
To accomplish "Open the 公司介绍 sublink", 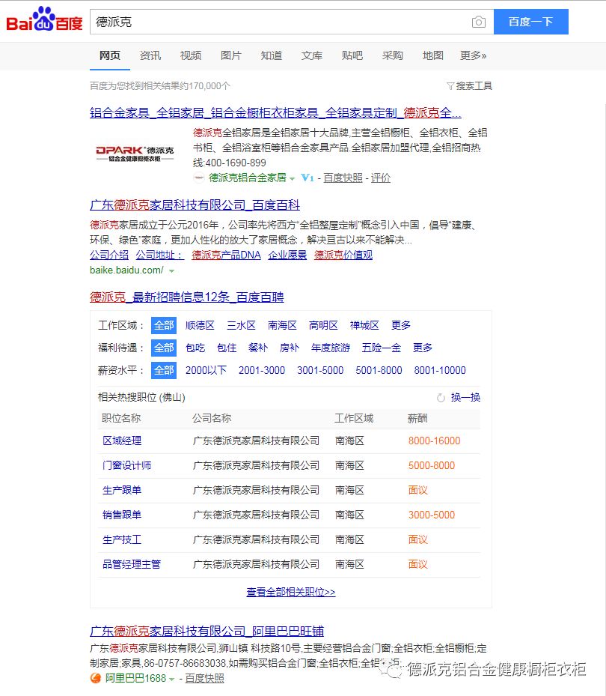I will pos(109,255).
